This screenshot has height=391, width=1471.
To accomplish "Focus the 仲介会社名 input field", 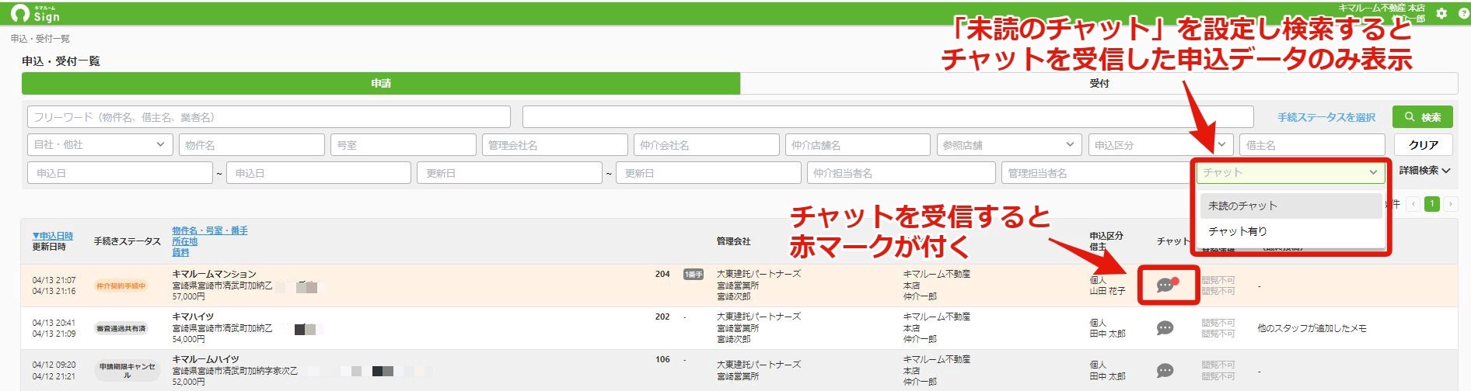I will coord(707,144).
